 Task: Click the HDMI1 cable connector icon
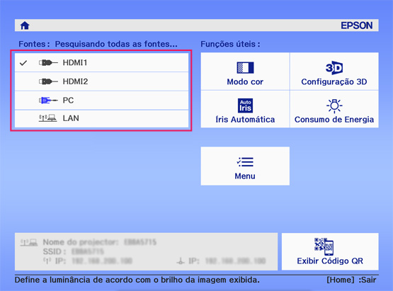point(48,62)
